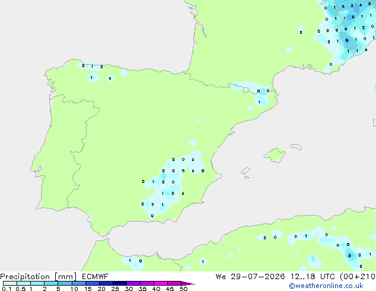Click the legend tick label '50'

(183, 289)
